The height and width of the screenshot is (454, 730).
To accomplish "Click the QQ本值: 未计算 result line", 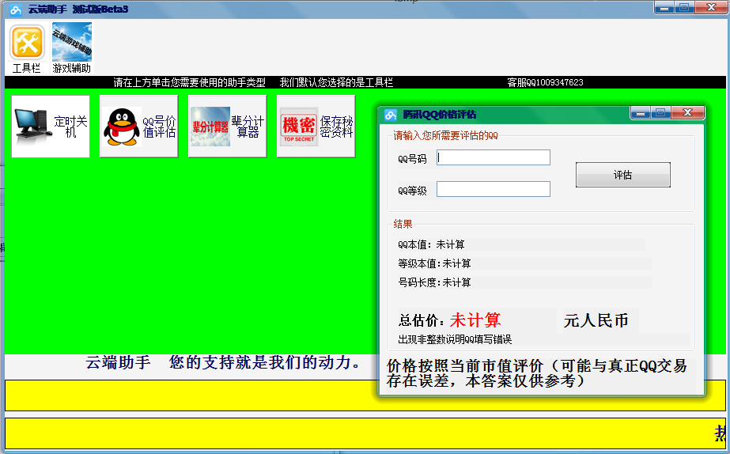I will click(x=431, y=244).
